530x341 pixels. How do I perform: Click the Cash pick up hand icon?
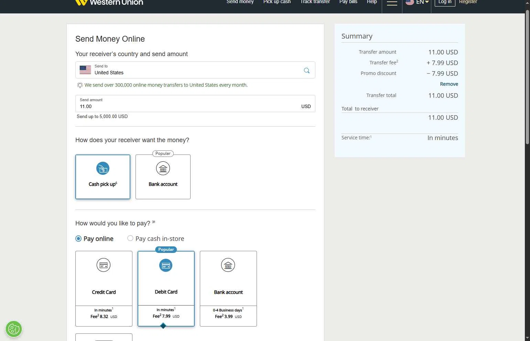tap(103, 168)
